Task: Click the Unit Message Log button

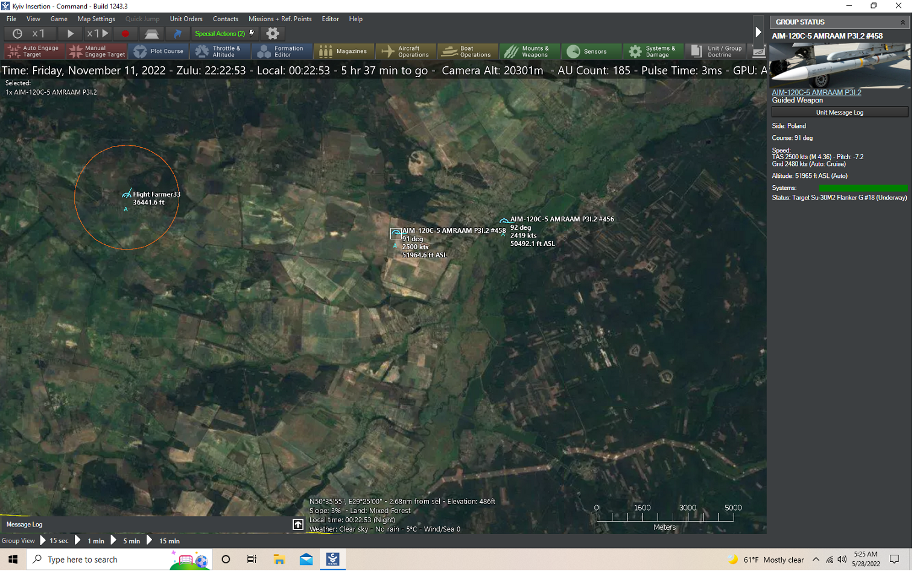Action: point(840,112)
